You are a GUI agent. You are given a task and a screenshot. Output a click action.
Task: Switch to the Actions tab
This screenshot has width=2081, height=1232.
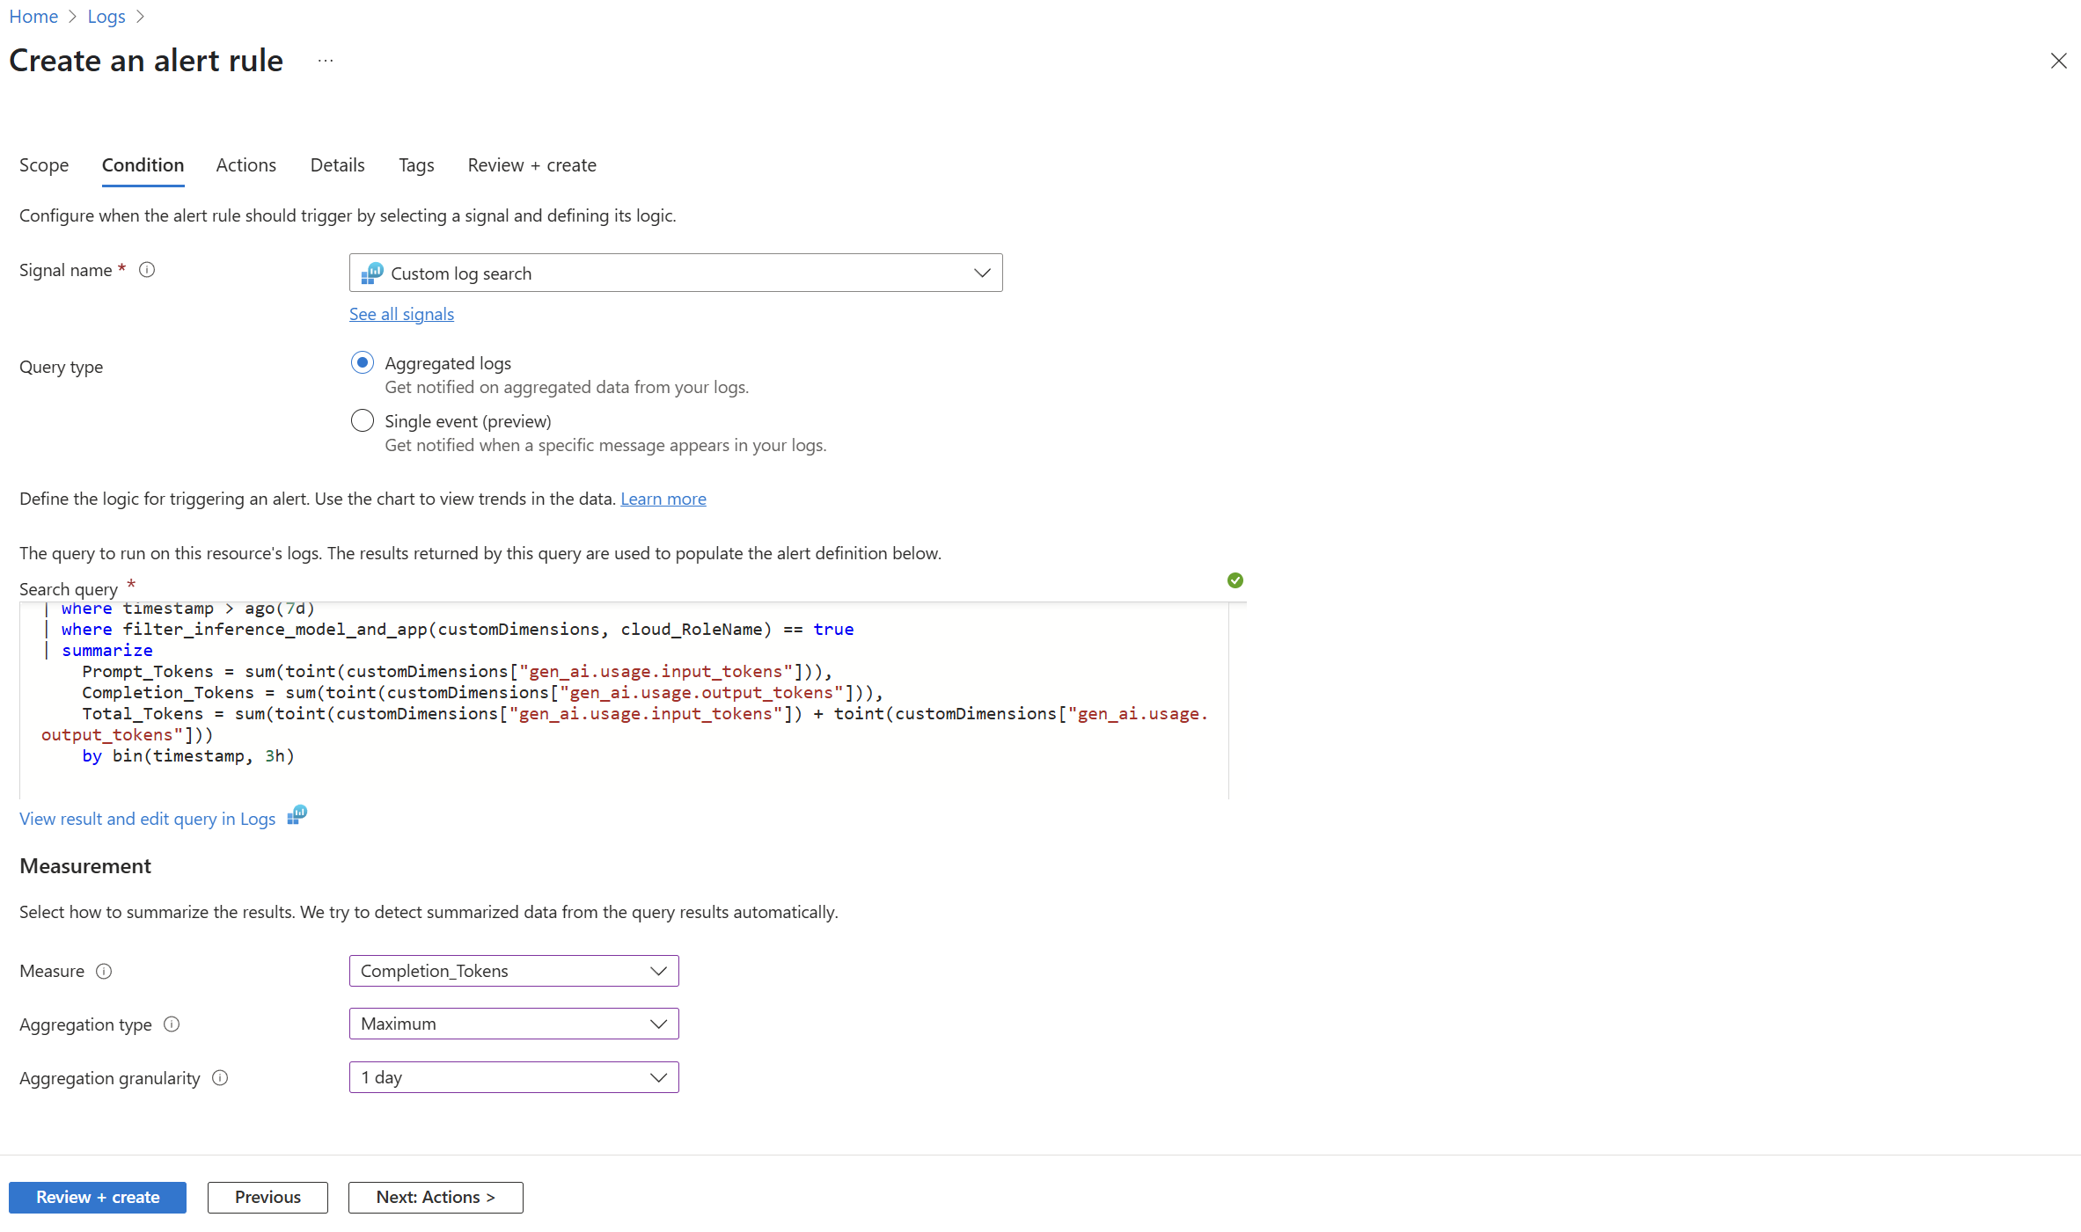point(245,165)
